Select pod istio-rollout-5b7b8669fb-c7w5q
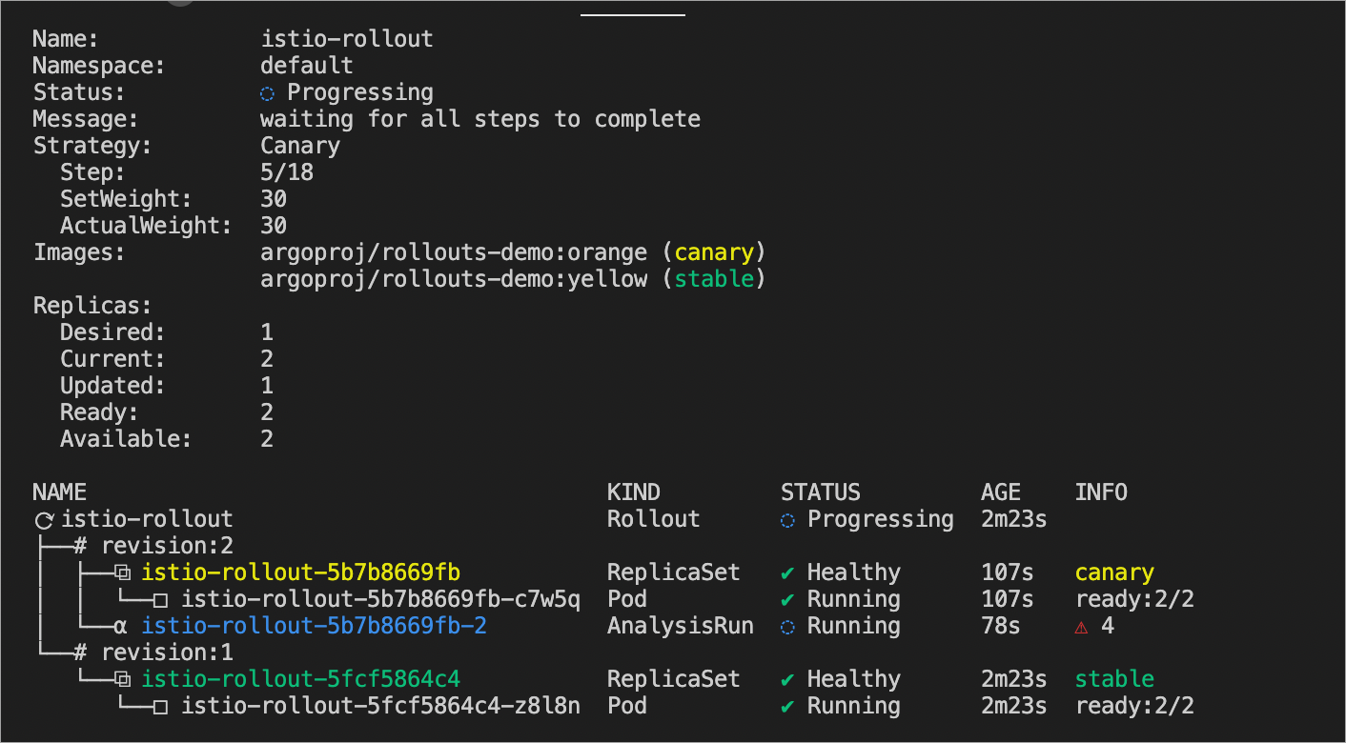The width and height of the screenshot is (1346, 743). point(380,600)
